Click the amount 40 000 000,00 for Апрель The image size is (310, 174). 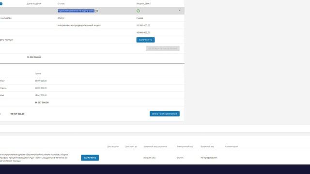[41, 88]
